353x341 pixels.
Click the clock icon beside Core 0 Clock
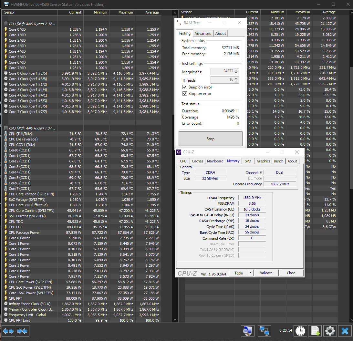6,73
